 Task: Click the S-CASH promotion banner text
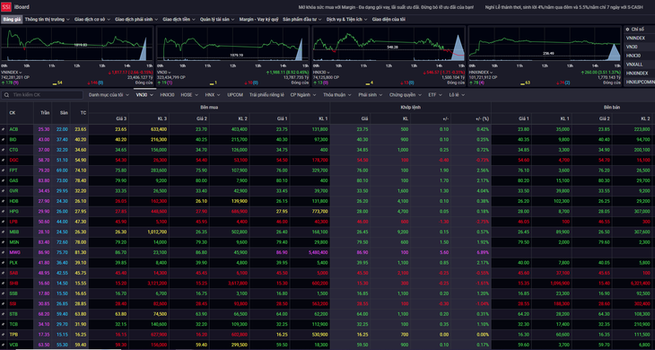point(564,7)
